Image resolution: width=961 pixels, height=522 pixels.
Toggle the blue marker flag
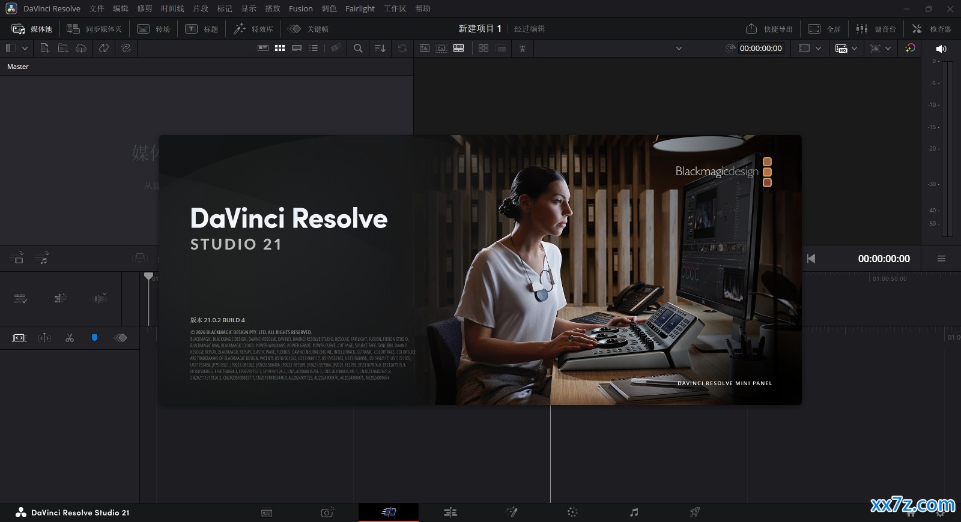pos(94,338)
